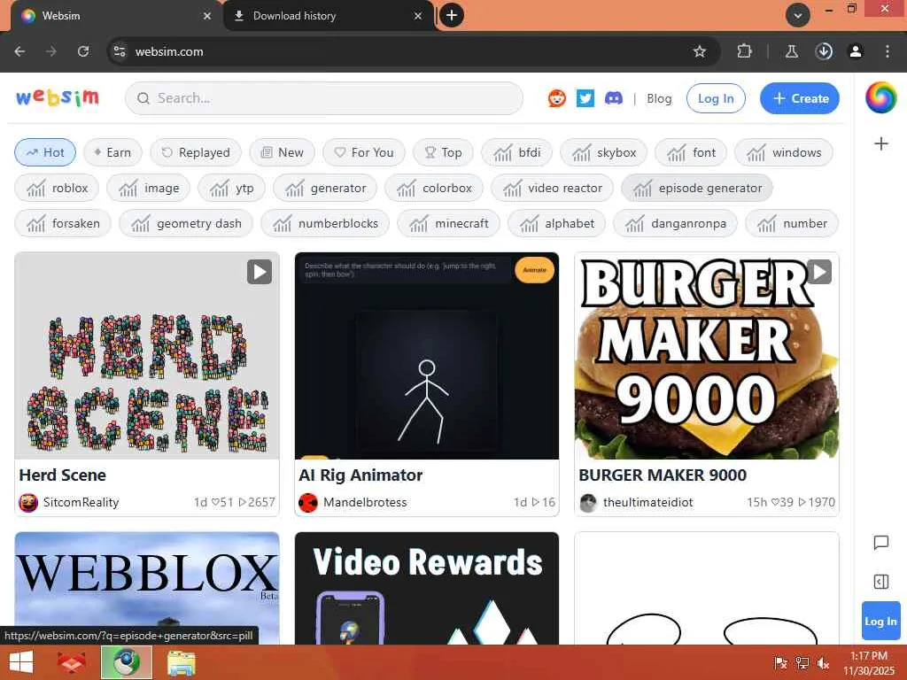Click the taskbar network icon

[x=802, y=662]
